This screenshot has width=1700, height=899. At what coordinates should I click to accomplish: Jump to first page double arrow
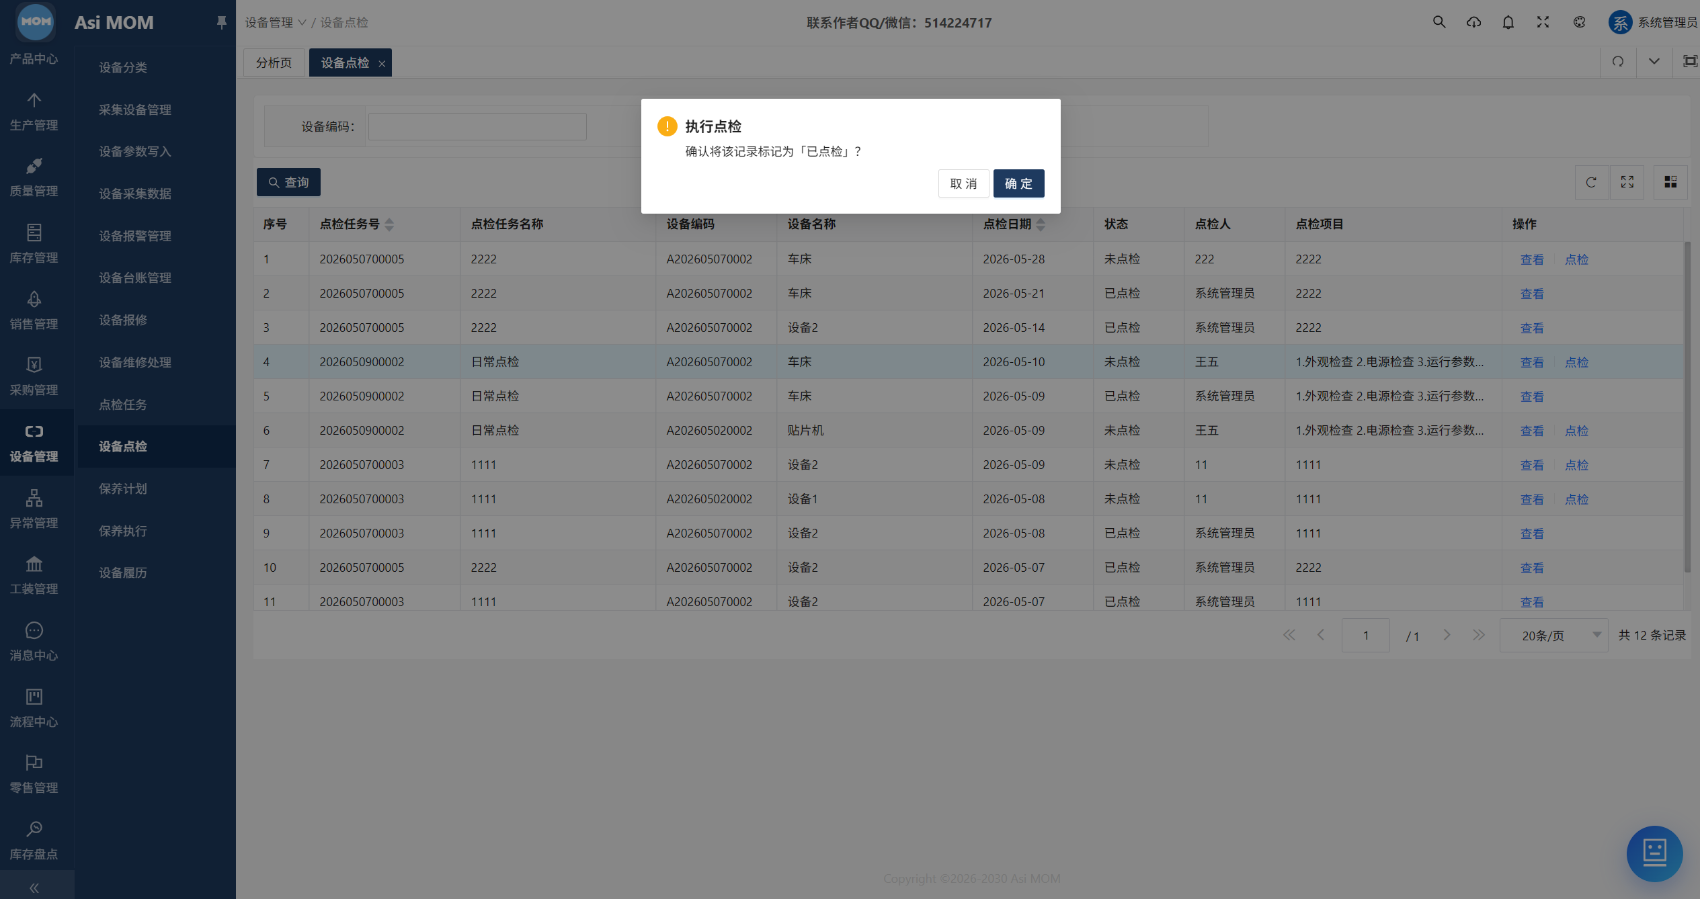(1288, 635)
